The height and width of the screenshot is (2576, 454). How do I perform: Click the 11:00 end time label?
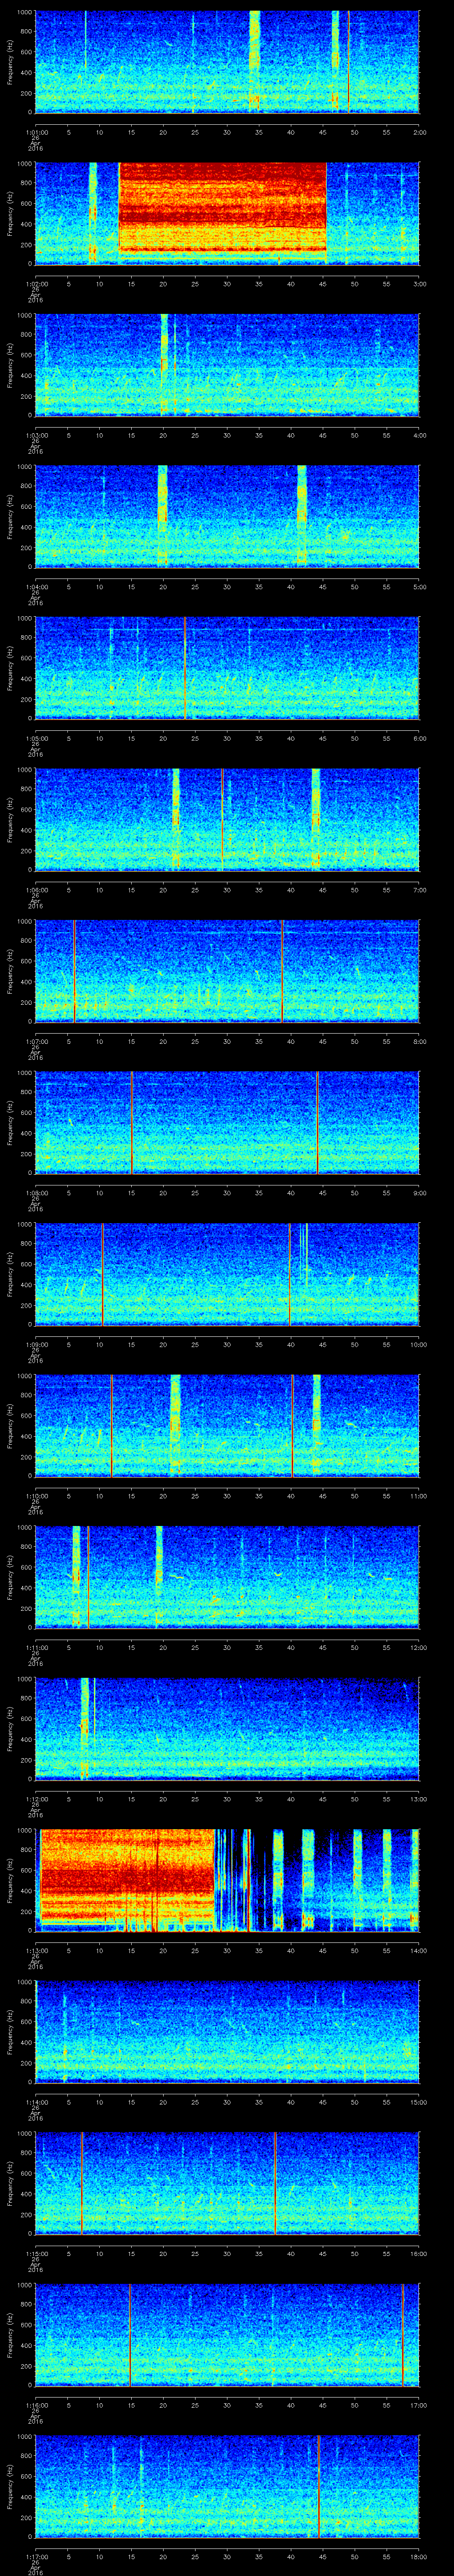tap(418, 1496)
